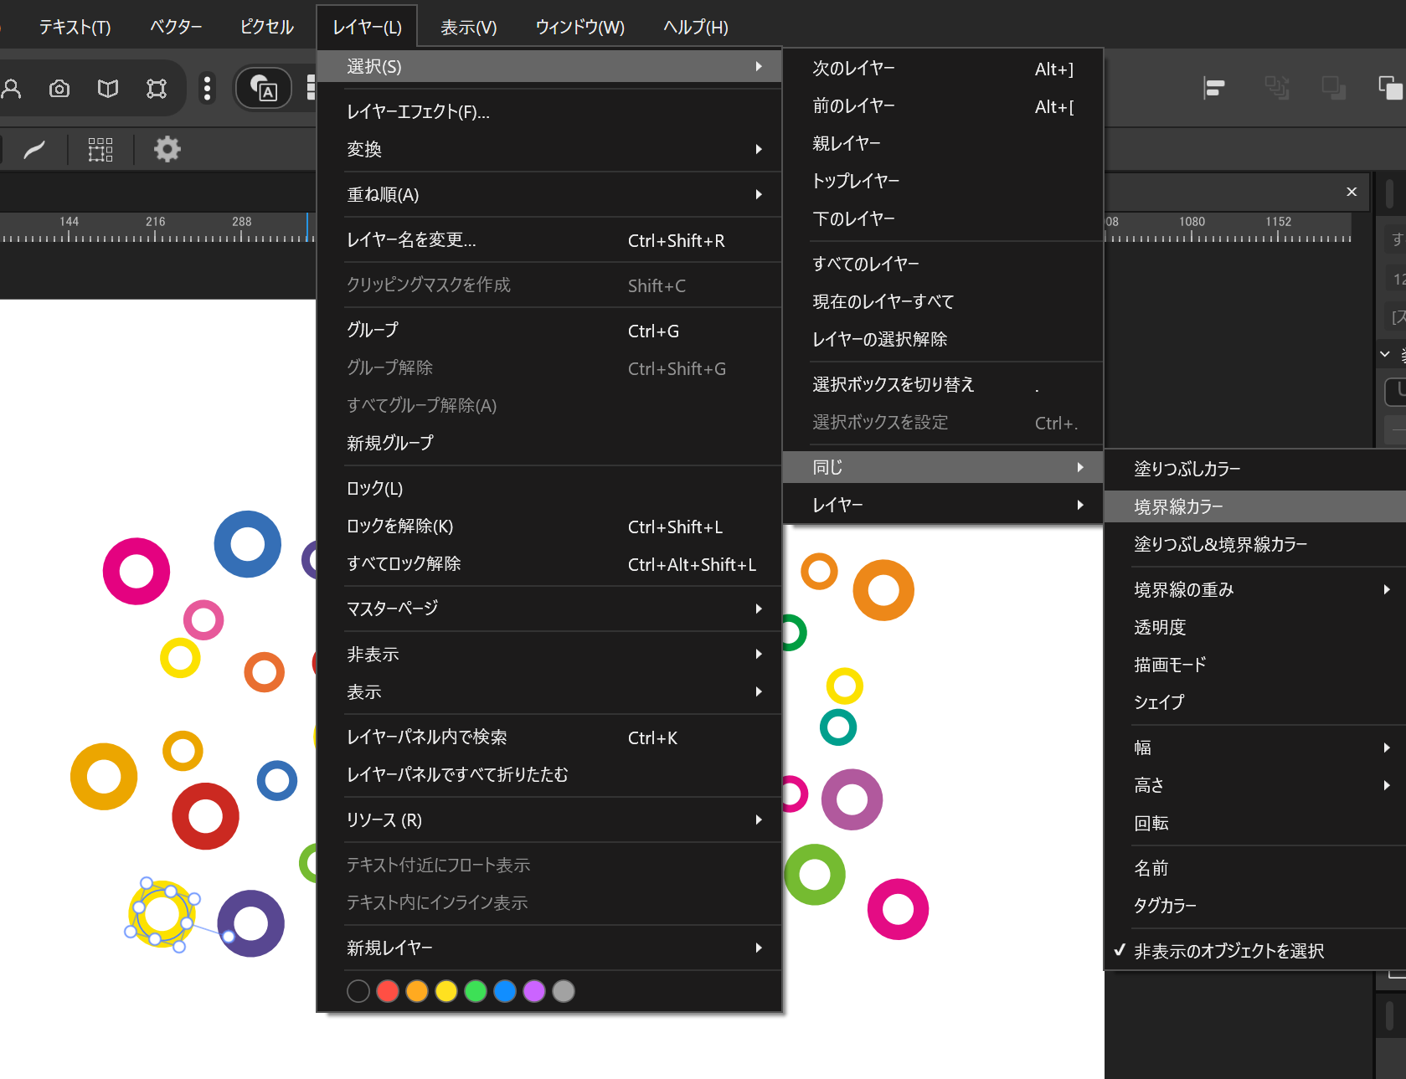Click the text frame 'A' toolbar icon
Image resolution: width=1406 pixels, height=1079 pixels.
pyautogui.click(x=264, y=89)
